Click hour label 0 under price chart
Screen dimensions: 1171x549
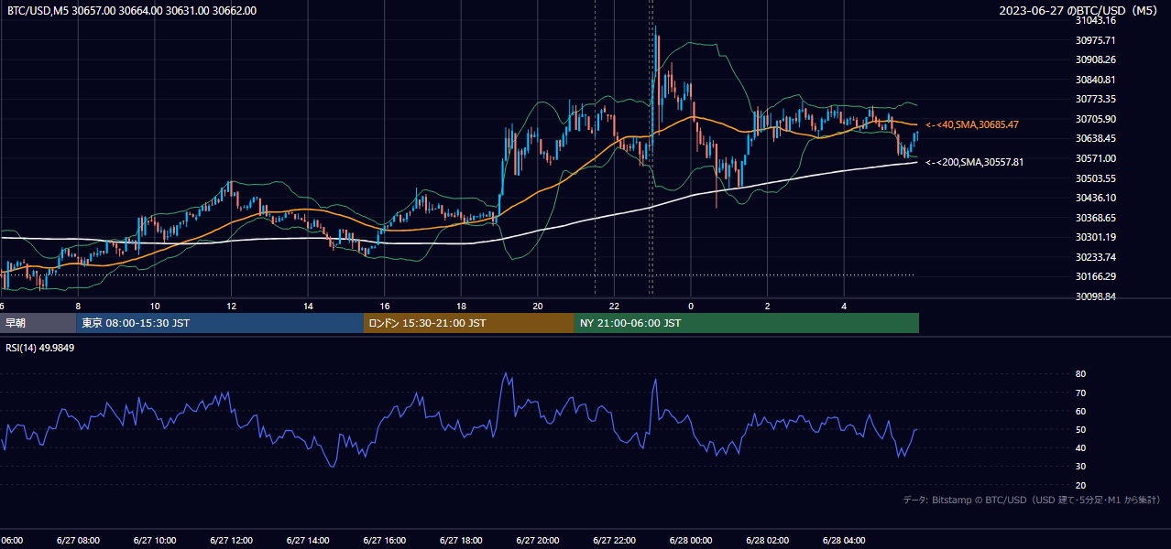pyautogui.click(x=691, y=307)
